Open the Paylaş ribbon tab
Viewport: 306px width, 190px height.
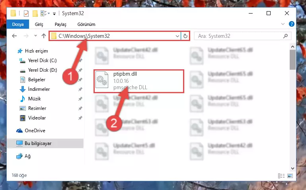[60, 24]
